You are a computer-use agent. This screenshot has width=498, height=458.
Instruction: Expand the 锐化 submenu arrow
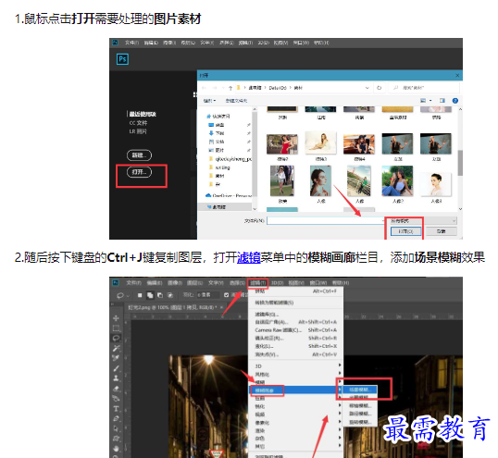point(340,405)
